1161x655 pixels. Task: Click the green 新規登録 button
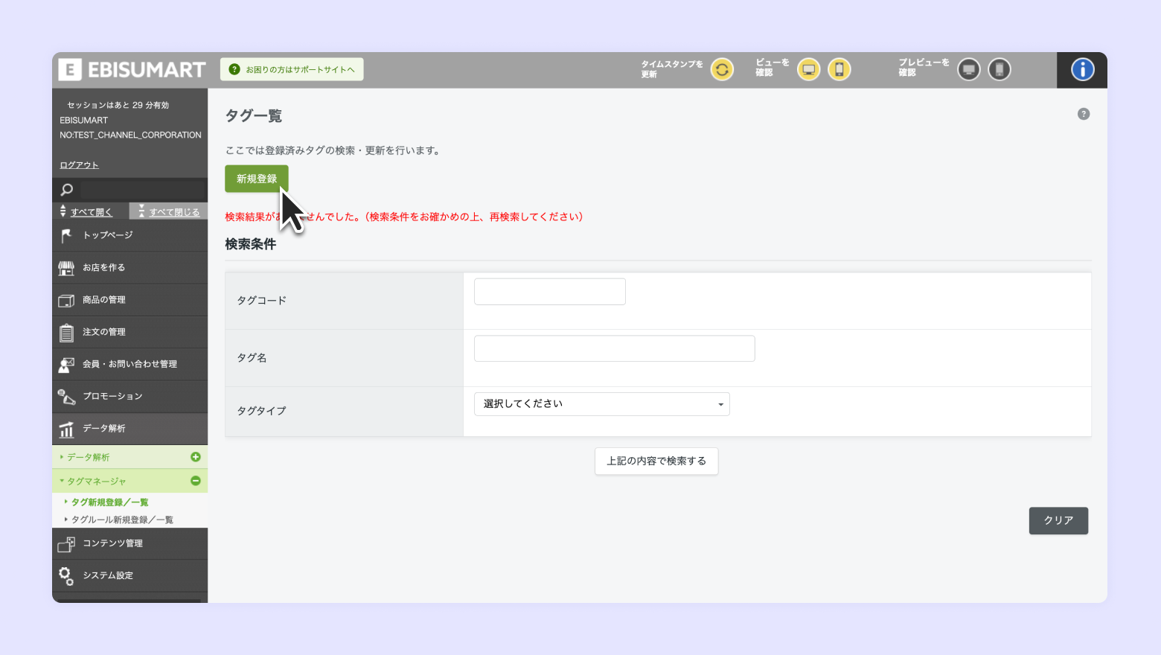[257, 179]
